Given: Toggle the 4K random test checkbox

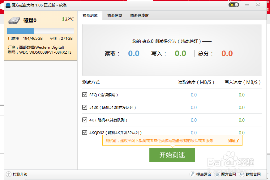Looking at the screenshot, I should (84, 120).
